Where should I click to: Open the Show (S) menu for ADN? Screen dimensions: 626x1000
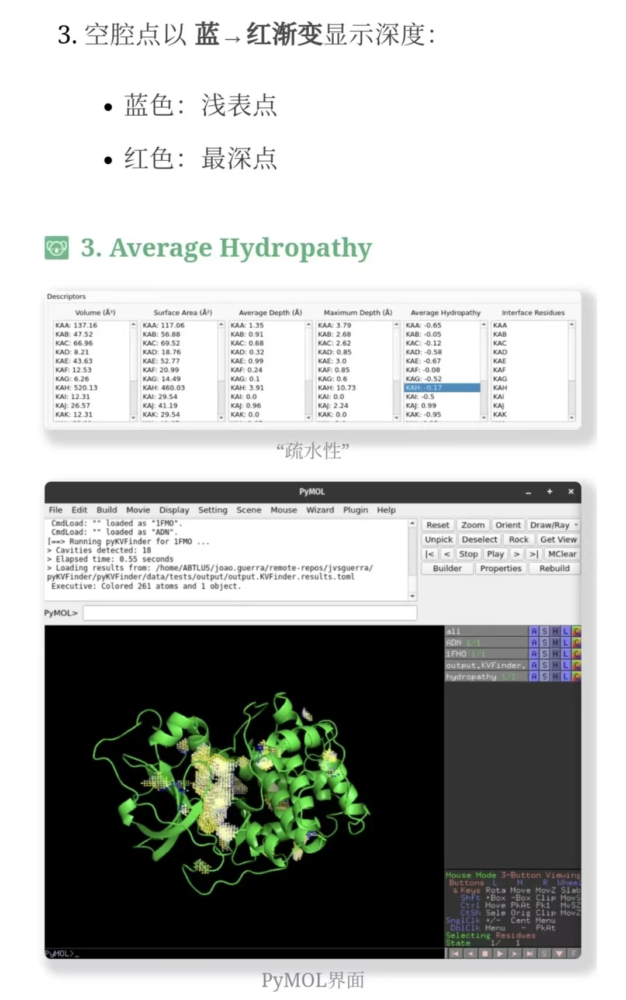click(545, 642)
